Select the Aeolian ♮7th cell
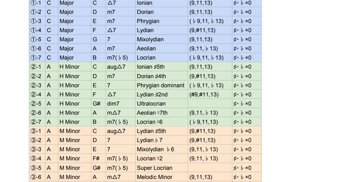 pyautogui.click(x=161, y=113)
